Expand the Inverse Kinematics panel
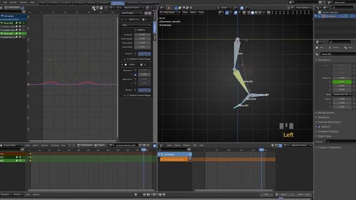Image resolution: width=356 pixels, height=200 pixels. 329,122
